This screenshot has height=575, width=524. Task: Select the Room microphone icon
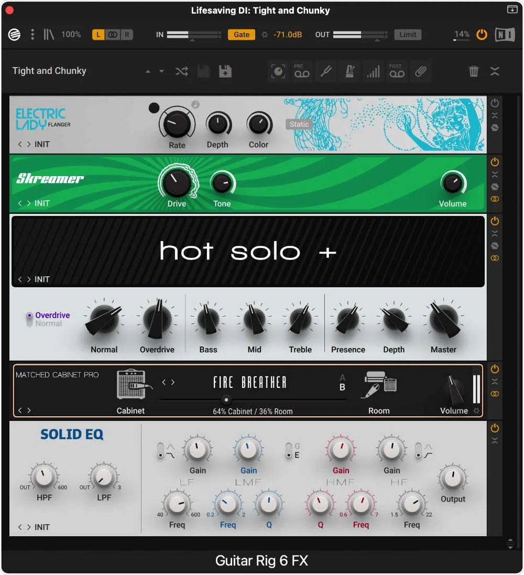coord(380,384)
